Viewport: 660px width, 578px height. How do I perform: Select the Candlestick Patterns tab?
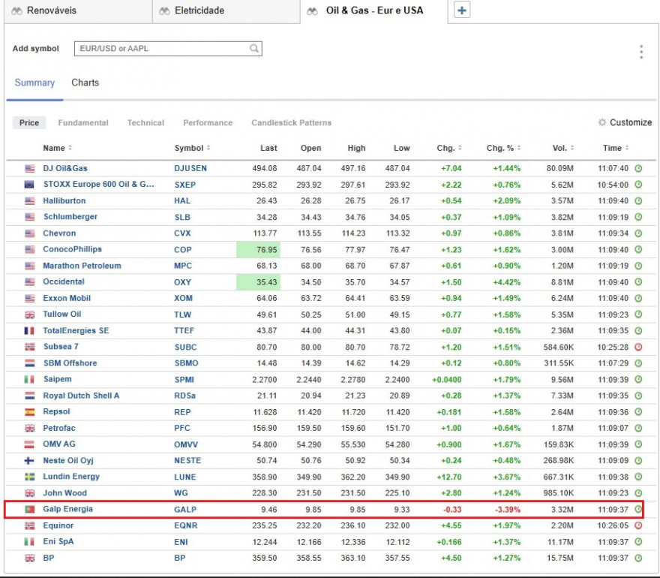[x=291, y=122]
